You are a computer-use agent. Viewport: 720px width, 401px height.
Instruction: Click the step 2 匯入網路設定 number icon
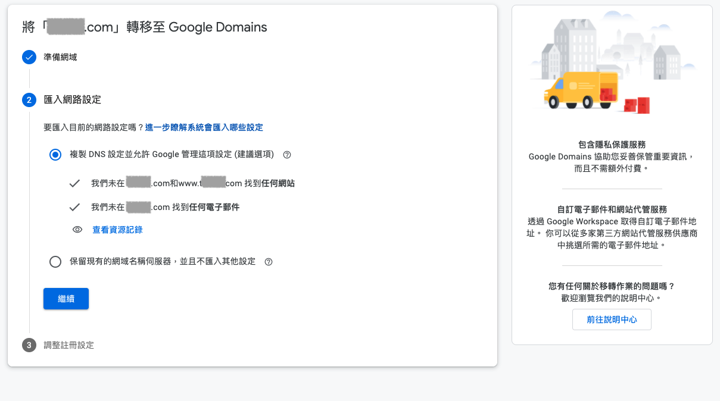(29, 100)
